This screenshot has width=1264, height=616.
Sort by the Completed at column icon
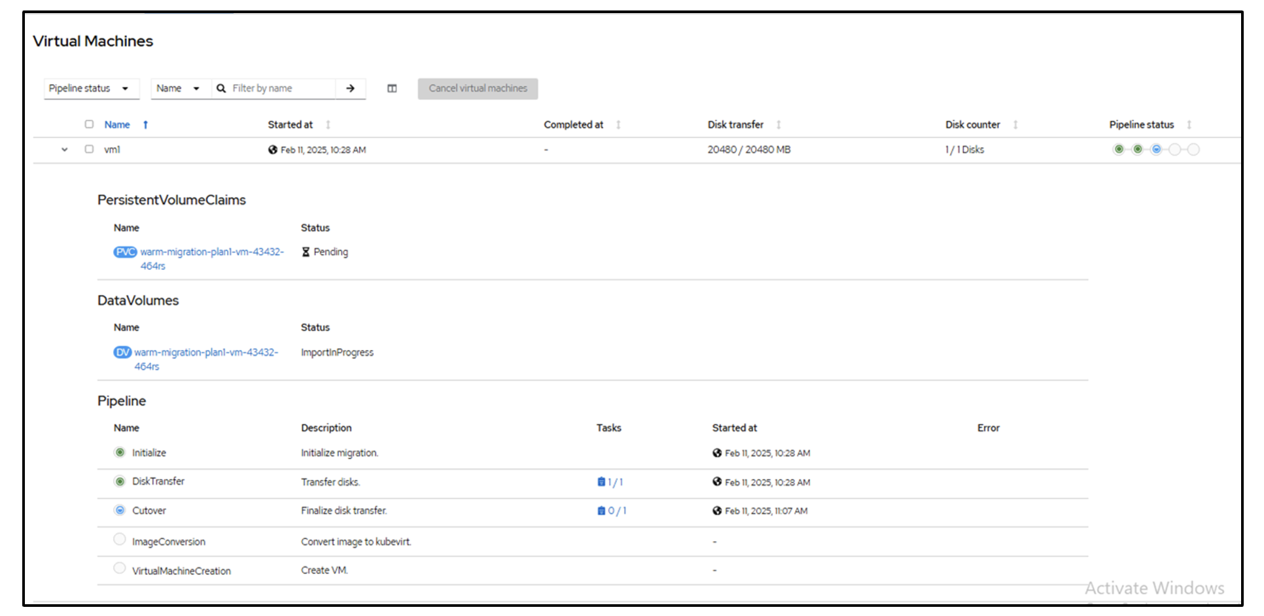[618, 125]
